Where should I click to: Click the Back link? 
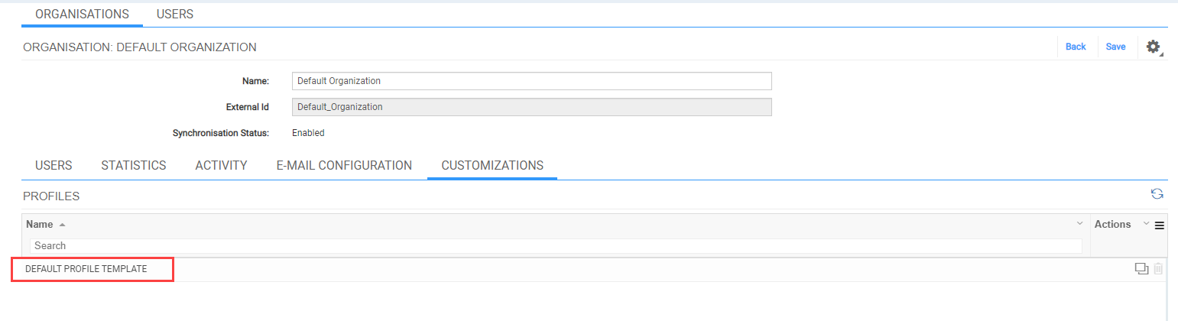(1076, 47)
